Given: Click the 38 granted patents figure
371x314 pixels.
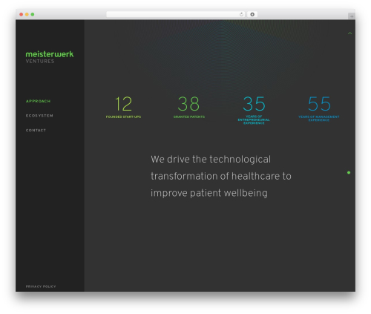Looking at the screenshot, I should pyautogui.click(x=189, y=108).
